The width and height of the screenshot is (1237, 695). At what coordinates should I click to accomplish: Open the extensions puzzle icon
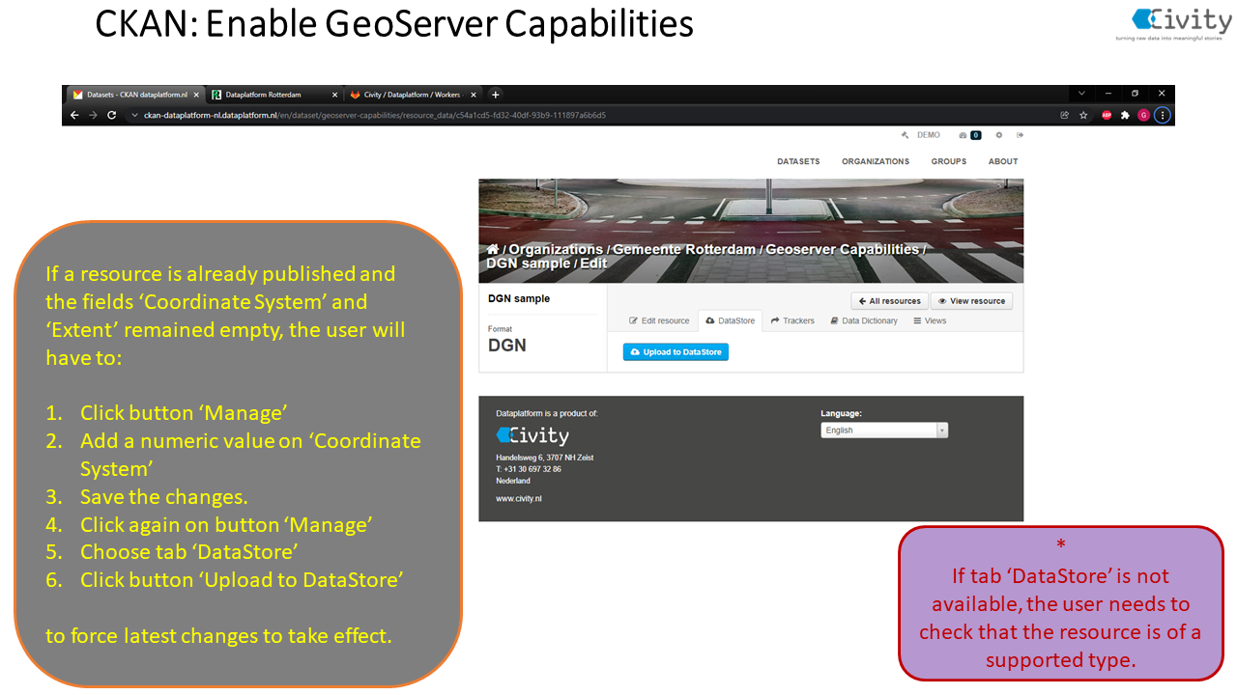click(x=1125, y=115)
